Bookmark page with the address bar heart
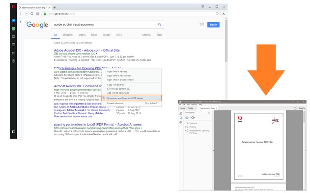This screenshot has height=193, width=310. [217, 14]
